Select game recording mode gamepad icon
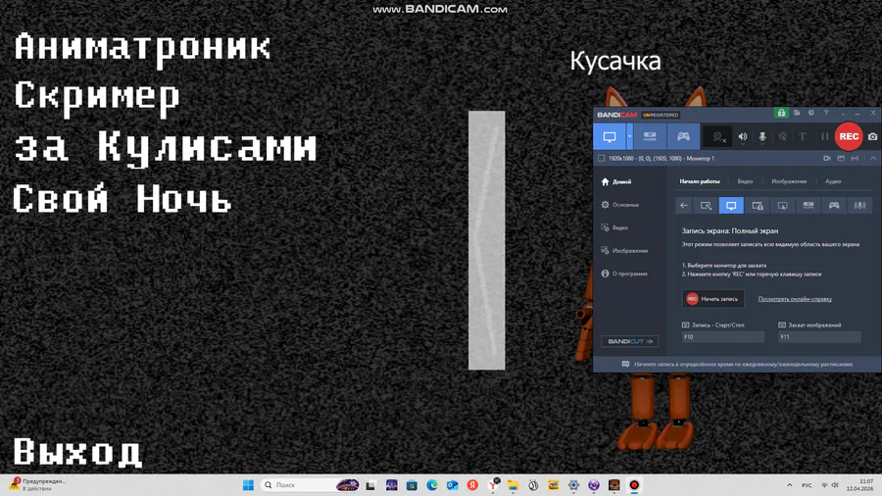Screen dimensions: 882x496 point(683,136)
